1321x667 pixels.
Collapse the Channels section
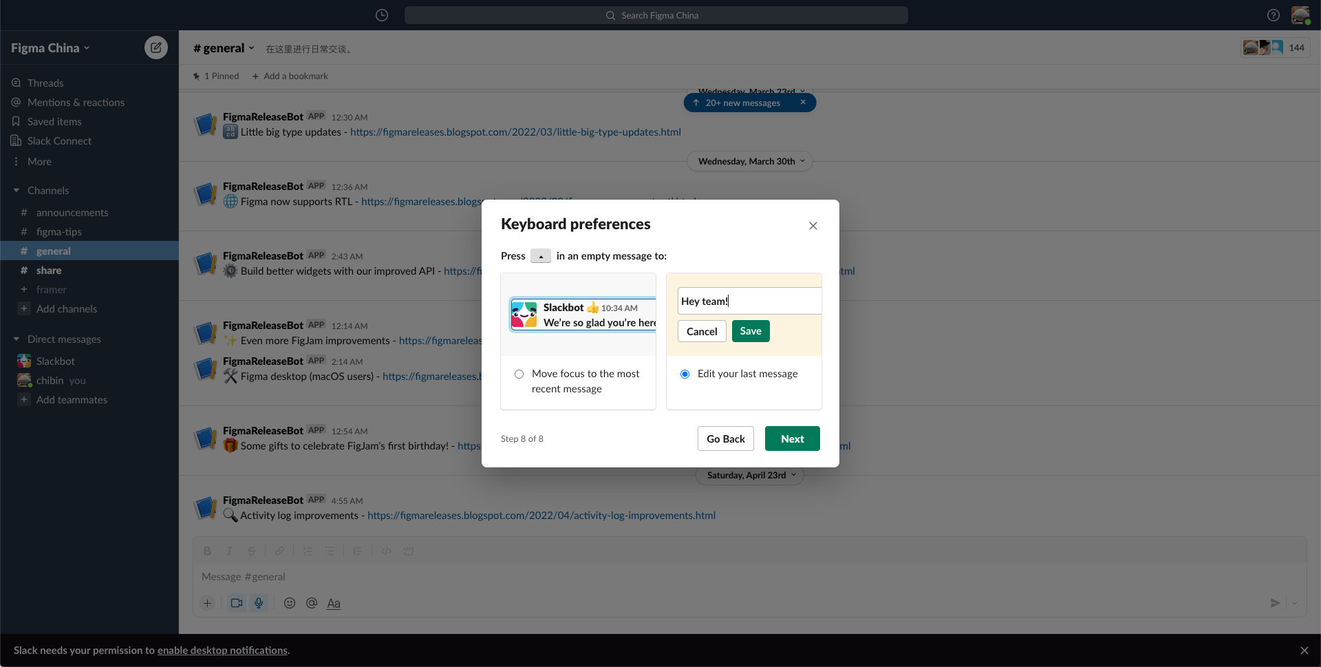click(x=17, y=190)
